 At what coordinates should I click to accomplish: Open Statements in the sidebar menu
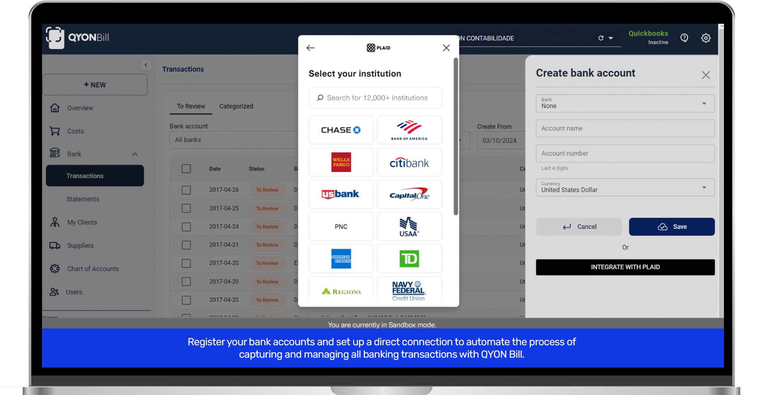coord(83,199)
